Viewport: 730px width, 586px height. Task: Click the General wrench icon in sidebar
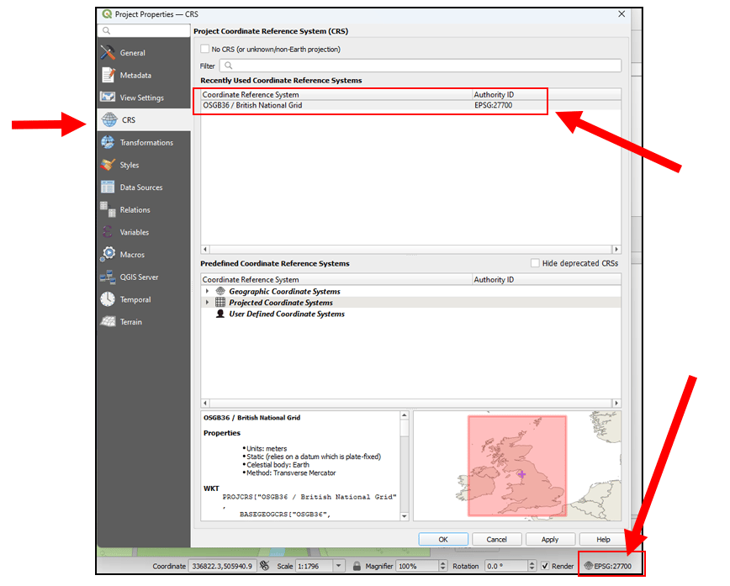coord(108,53)
